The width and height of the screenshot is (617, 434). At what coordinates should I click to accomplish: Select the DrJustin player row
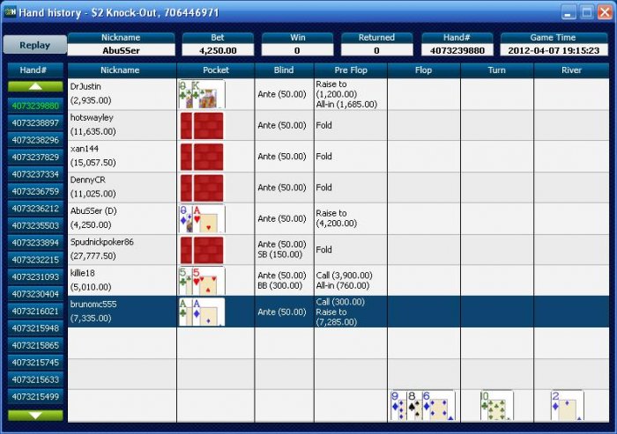(x=338, y=94)
